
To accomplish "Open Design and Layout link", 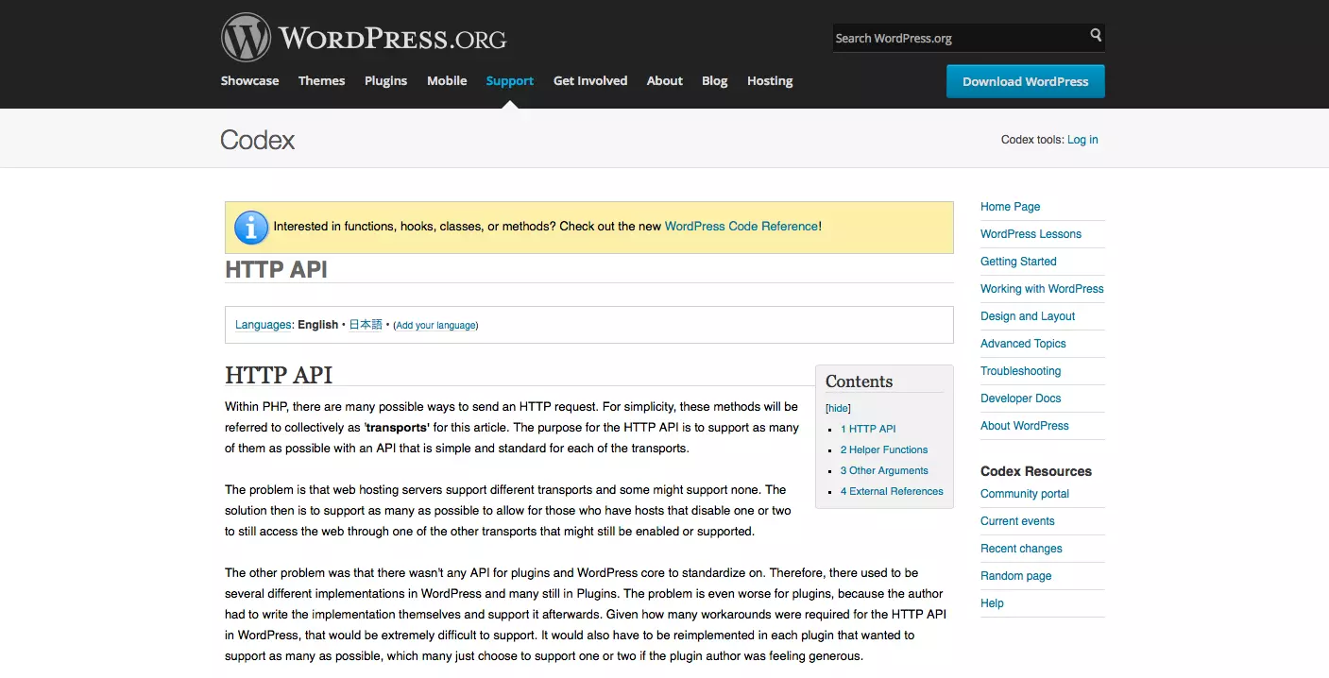I will coord(1028,316).
